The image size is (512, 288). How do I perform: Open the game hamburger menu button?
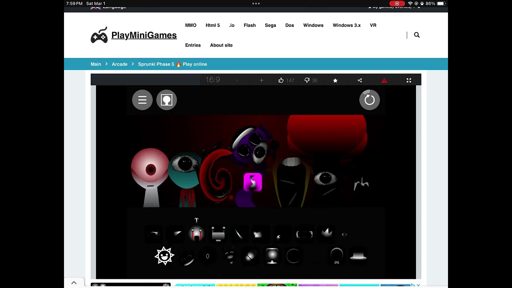click(x=142, y=100)
